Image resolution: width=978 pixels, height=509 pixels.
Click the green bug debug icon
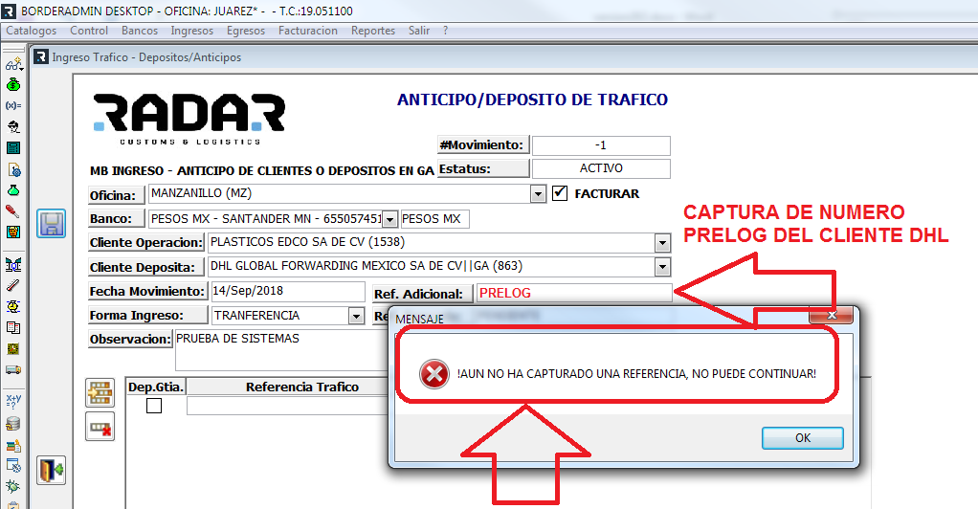tap(13, 487)
